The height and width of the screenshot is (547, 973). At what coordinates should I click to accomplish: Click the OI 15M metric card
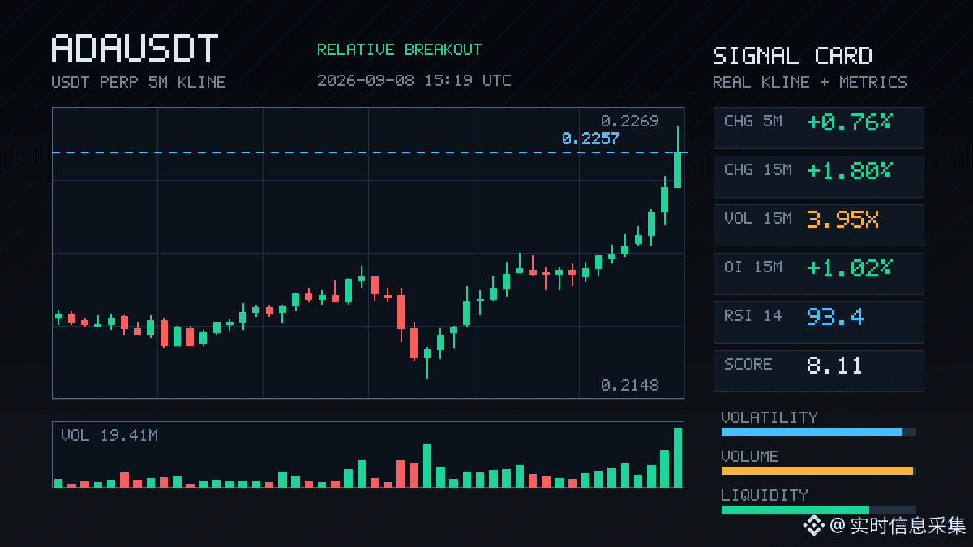tap(818, 273)
